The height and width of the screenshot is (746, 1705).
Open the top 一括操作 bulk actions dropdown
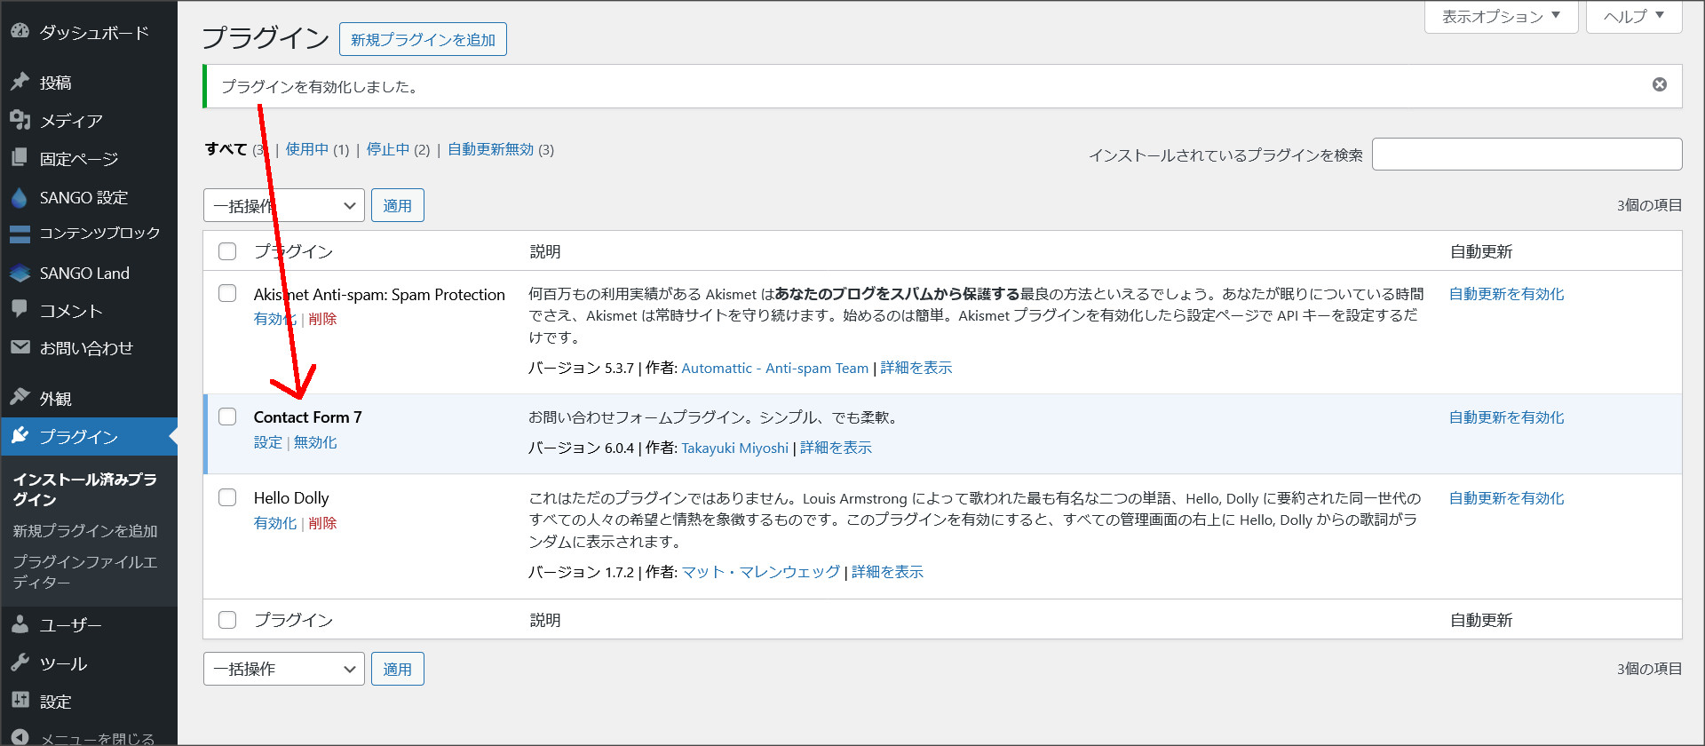[x=283, y=205]
